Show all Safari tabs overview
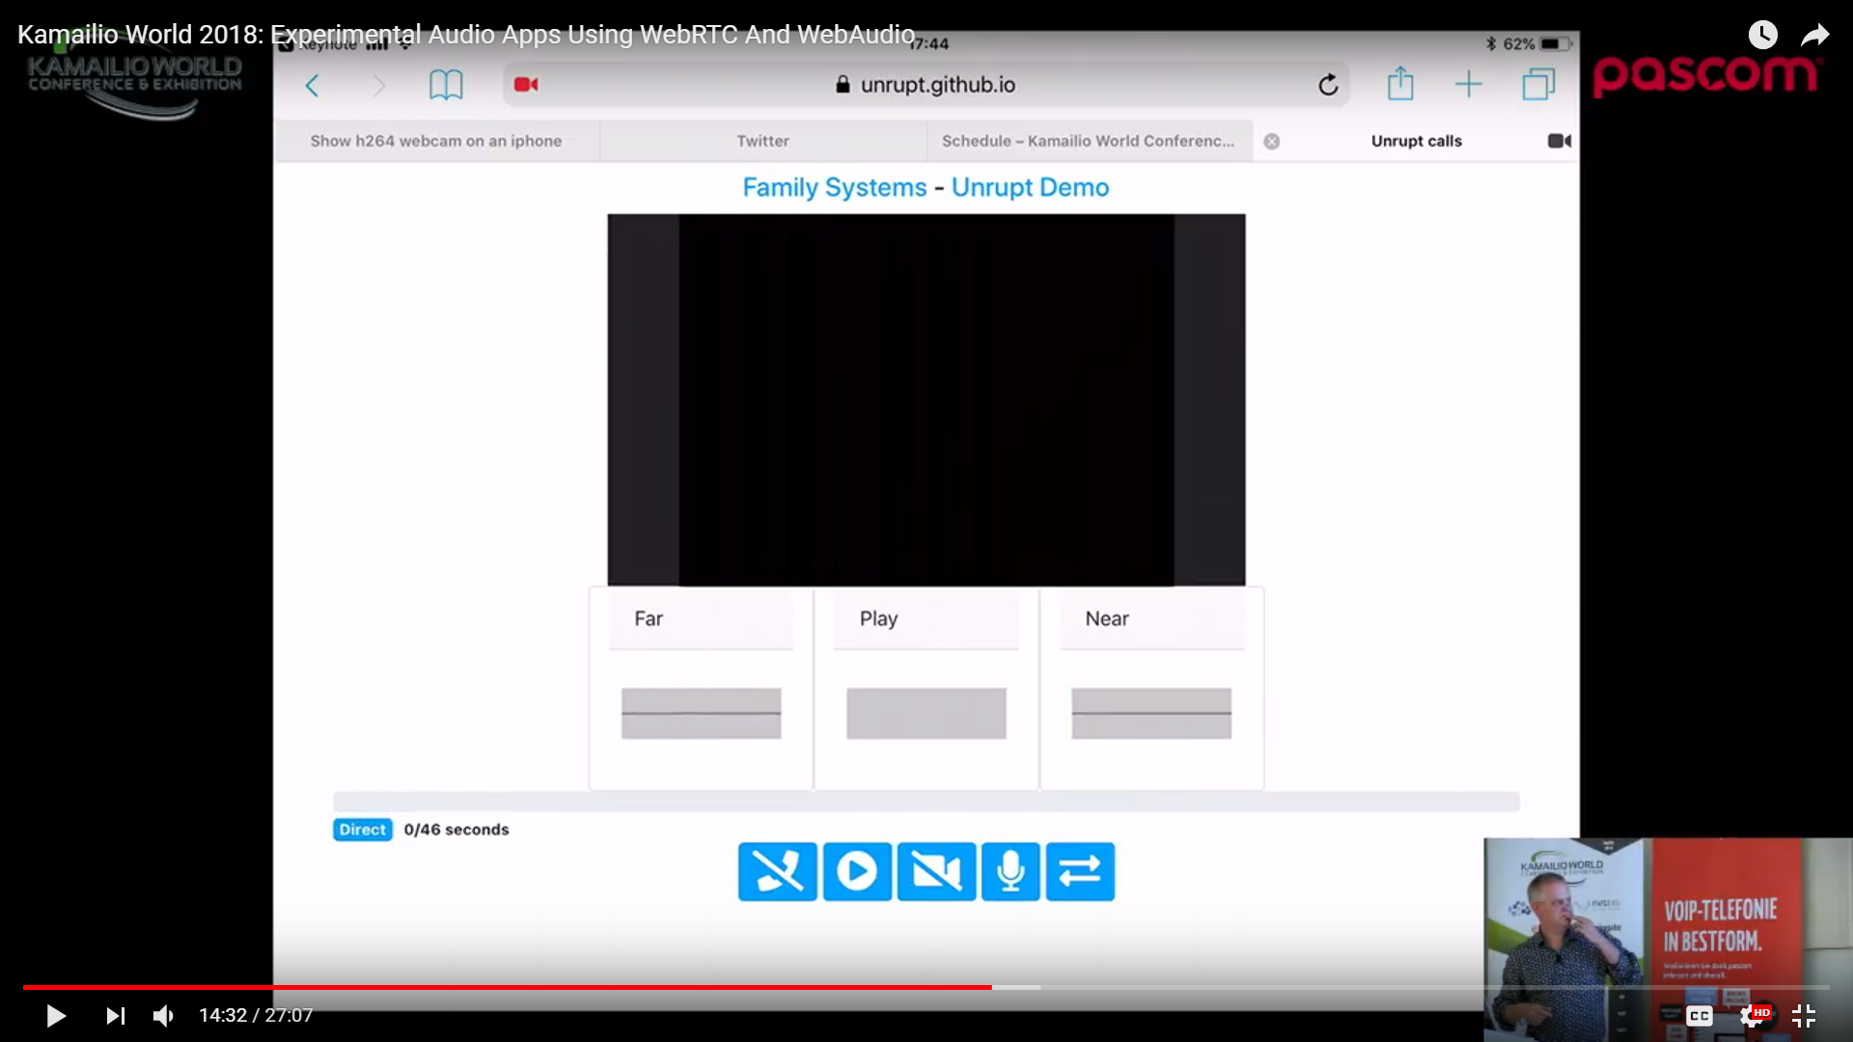Image resolution: width=1853 pixels, height=1042 pixels. [1538, 85]
